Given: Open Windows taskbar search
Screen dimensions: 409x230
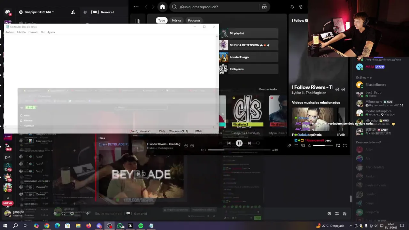Looking at the screenshot, I should tap(15, 226).
